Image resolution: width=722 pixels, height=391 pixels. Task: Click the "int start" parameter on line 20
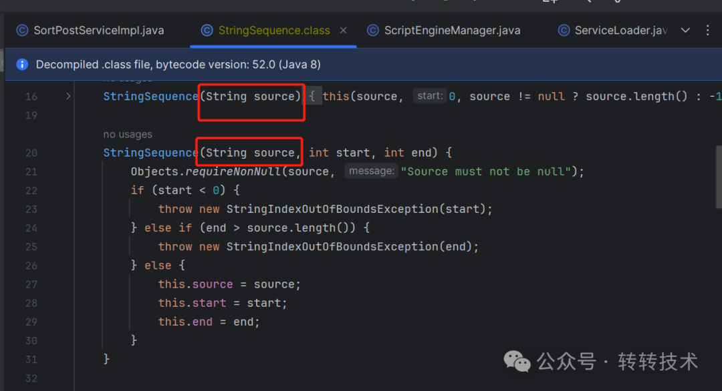point(340,153)
